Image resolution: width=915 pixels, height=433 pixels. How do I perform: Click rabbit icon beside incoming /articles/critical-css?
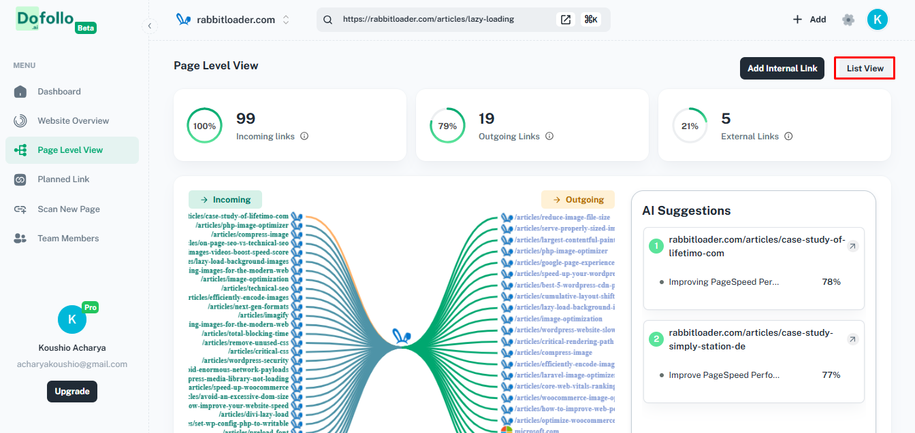pyautogui.click(x=297, y=351)
